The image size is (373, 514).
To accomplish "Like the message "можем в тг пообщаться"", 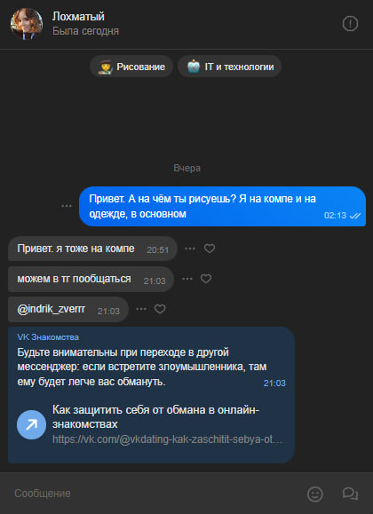I will tap(206, 279).
